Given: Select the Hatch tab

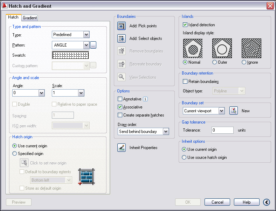Looking at the screenshot, I should click(x=13, y=17).
